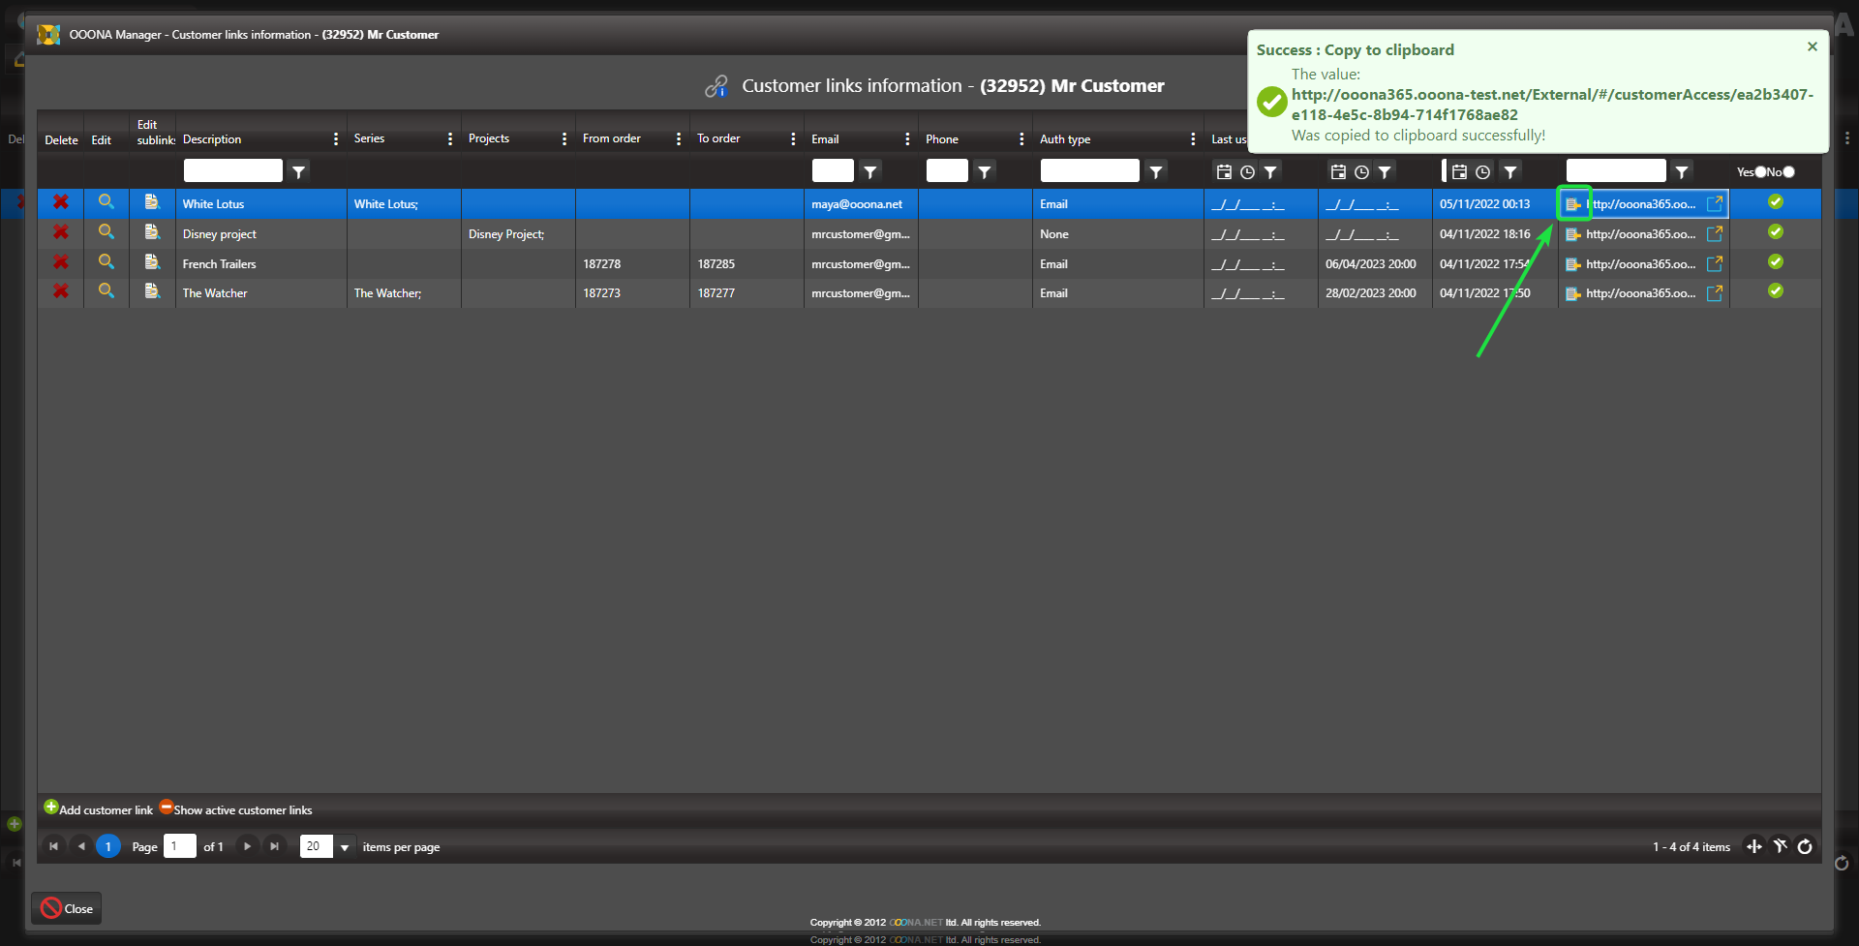
Task: Copy White Lotus link to clipboard
Action: (1573, 204)
